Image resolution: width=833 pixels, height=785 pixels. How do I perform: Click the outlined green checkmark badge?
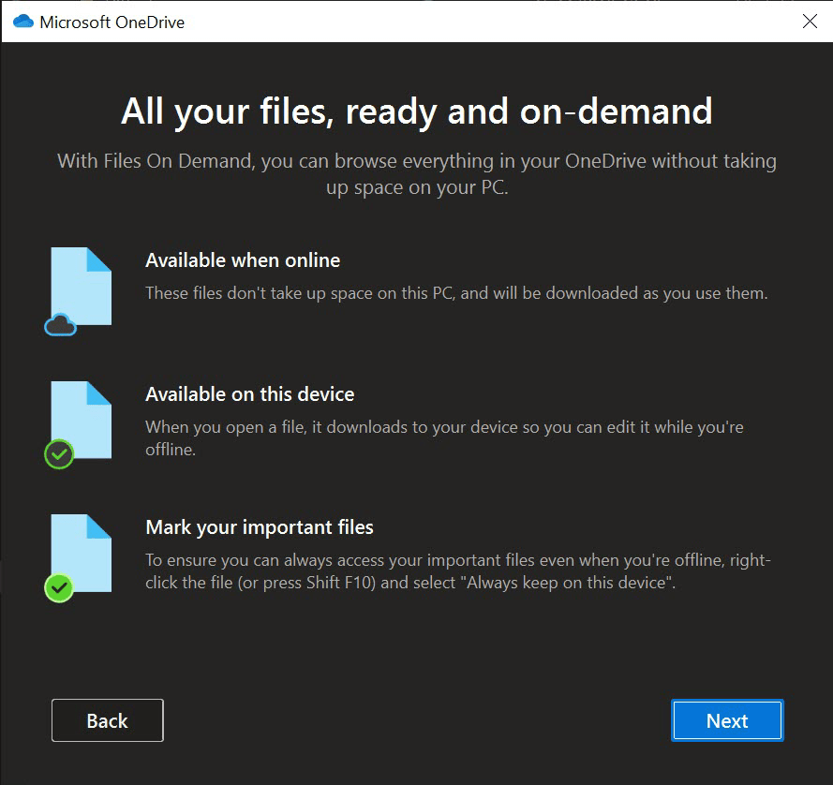click(x=59, y=455)
